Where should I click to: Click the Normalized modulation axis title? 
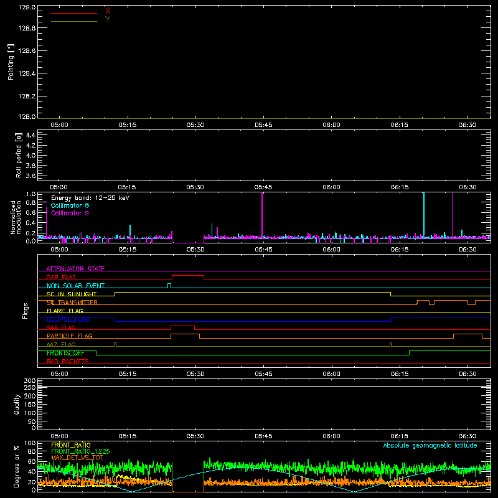(x=15, y=217)
